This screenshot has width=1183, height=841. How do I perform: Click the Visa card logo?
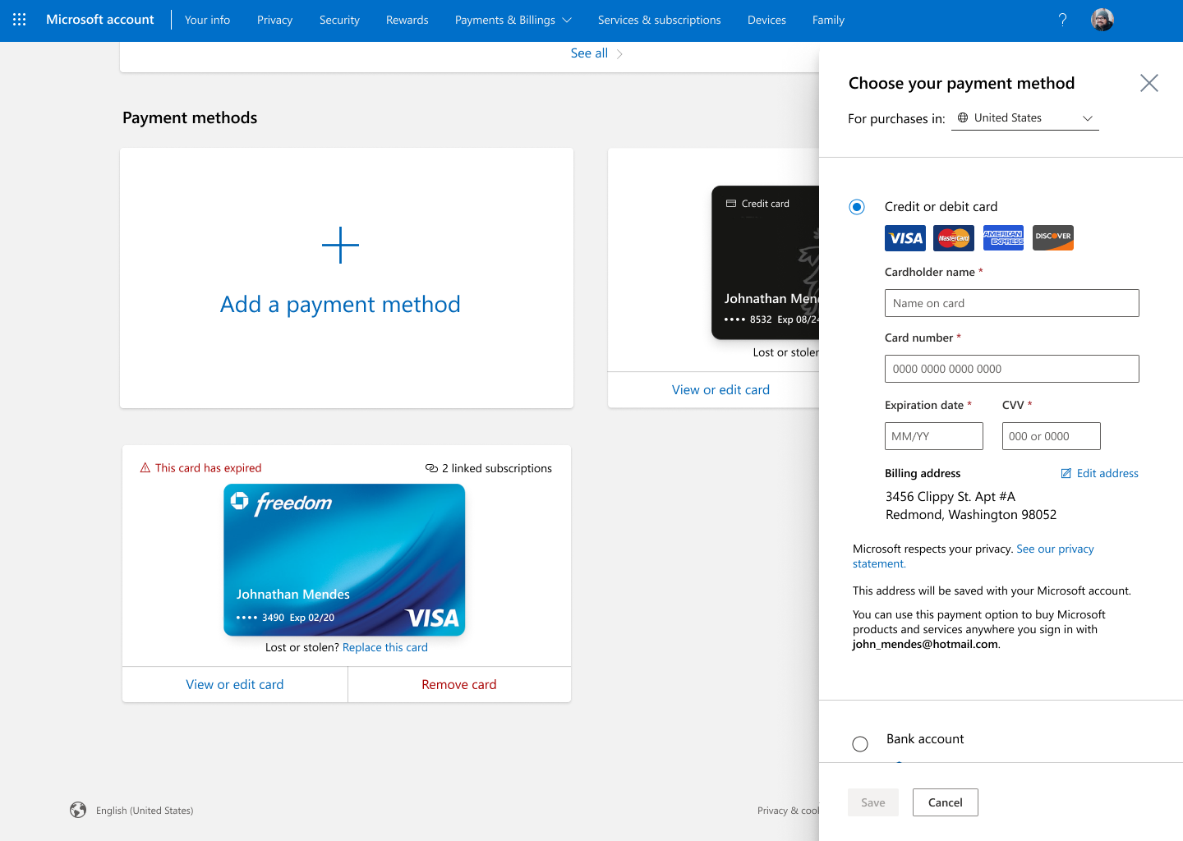tap(905, 238)
